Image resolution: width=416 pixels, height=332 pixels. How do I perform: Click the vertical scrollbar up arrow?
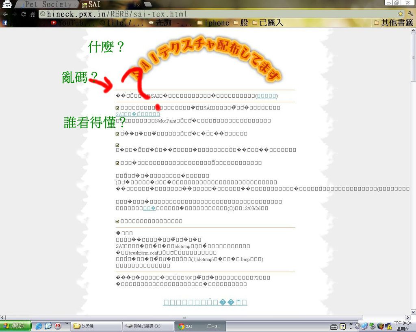(413, 31)
